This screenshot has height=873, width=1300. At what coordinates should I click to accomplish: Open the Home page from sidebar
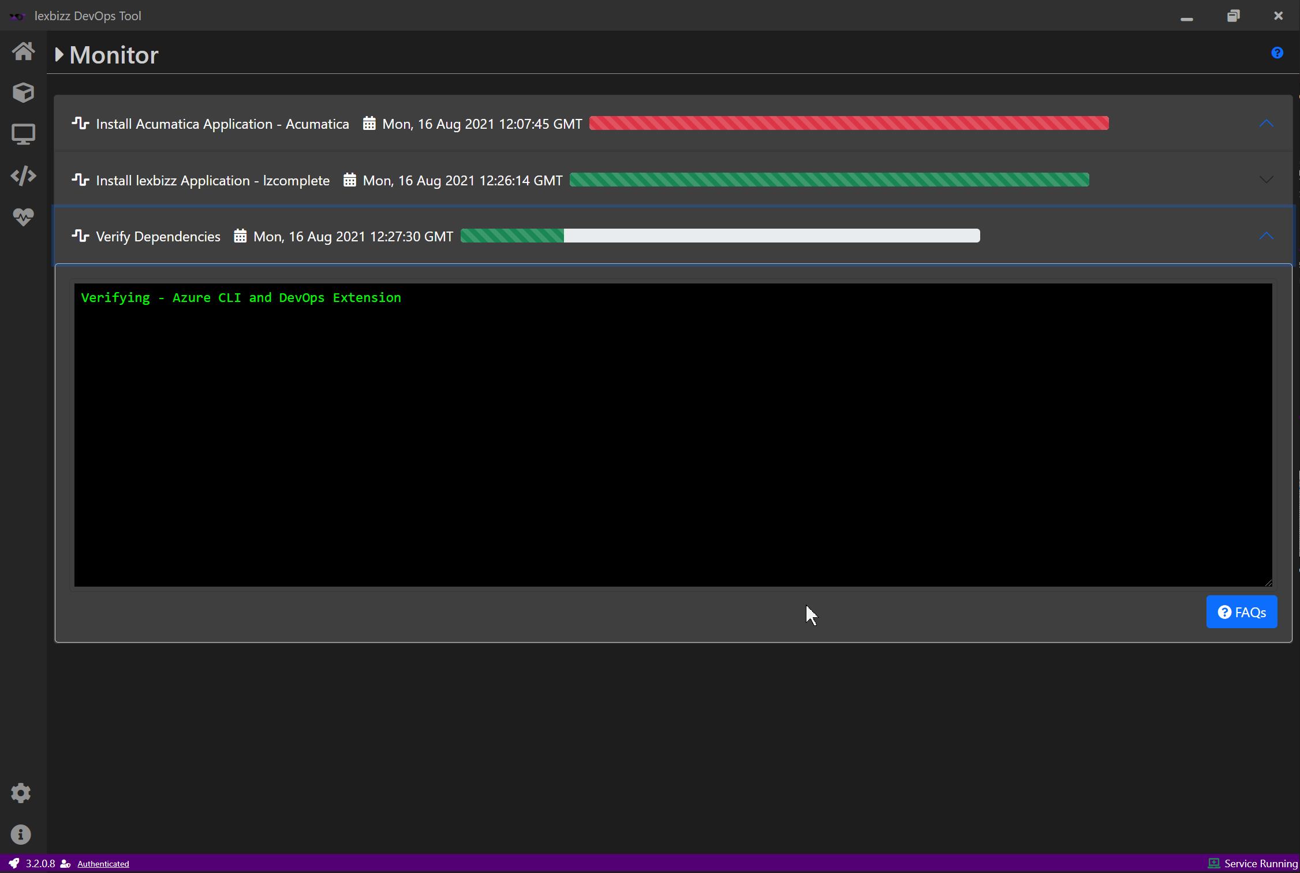pyautogui.click(x=23, y=51)
